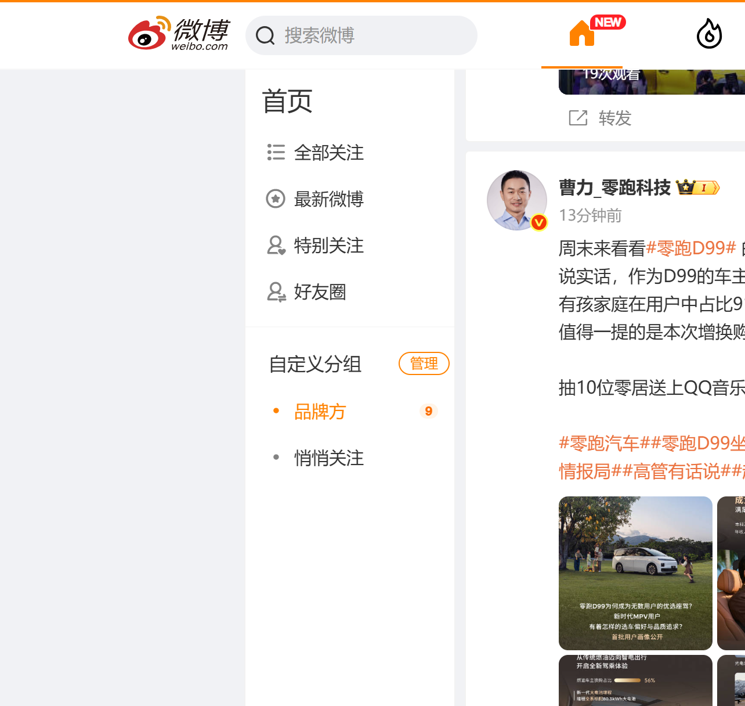The width and height of the screenshot is (745, 706).
Task: Click the search magnifier icon
Action: [x=265, y=35]
